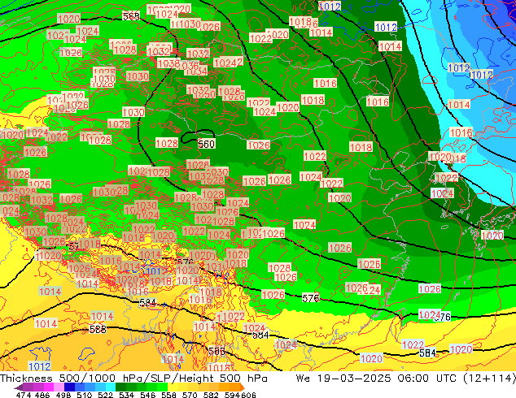Click the '1034' pressure label on the map
This screenshot has width=516, height=398.
coord(196,71)
